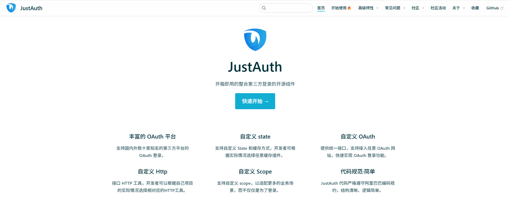Click the large JustAuth hero shield logo
Viewport: 509px width, 197px height.
click(255, 40)
